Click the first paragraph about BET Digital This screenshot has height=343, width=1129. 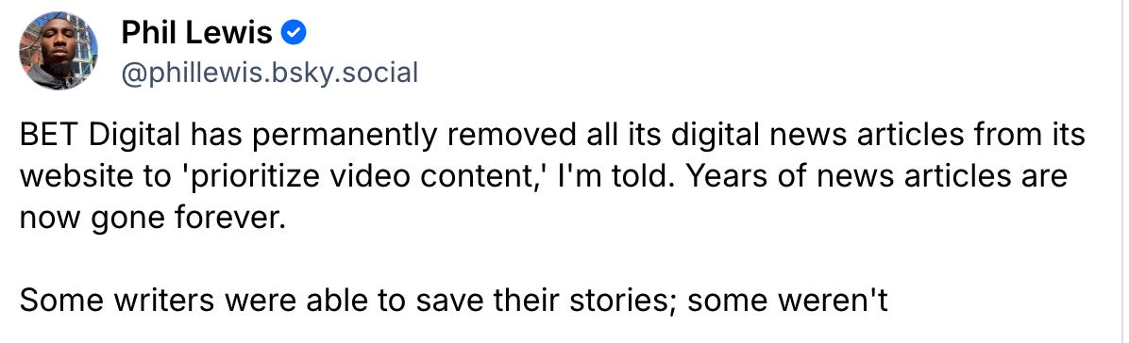(x=552, y=176)
